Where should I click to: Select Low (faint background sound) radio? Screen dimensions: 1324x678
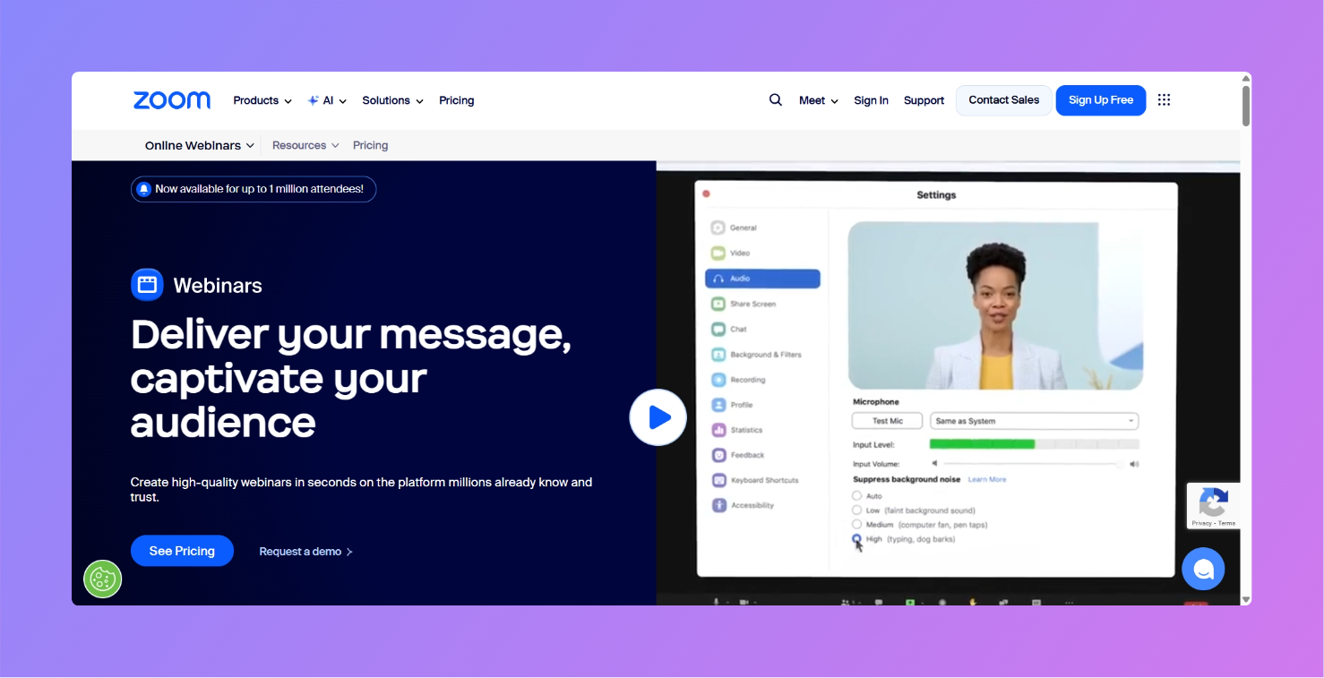857,510
